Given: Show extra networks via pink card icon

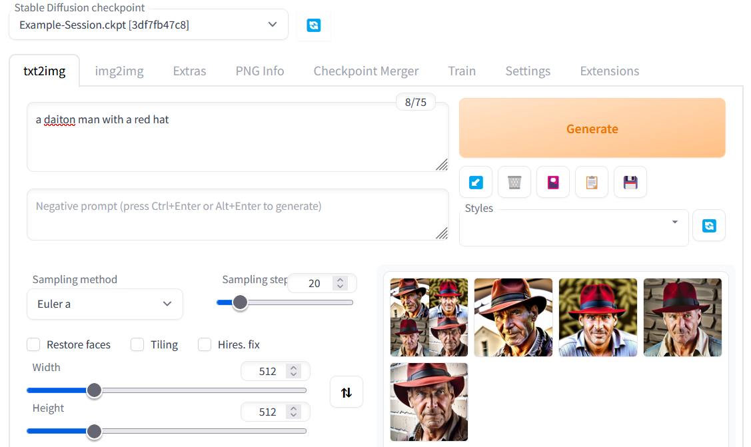Looking at the screenshot, I should pyautogui.click(x=553, y=182).
